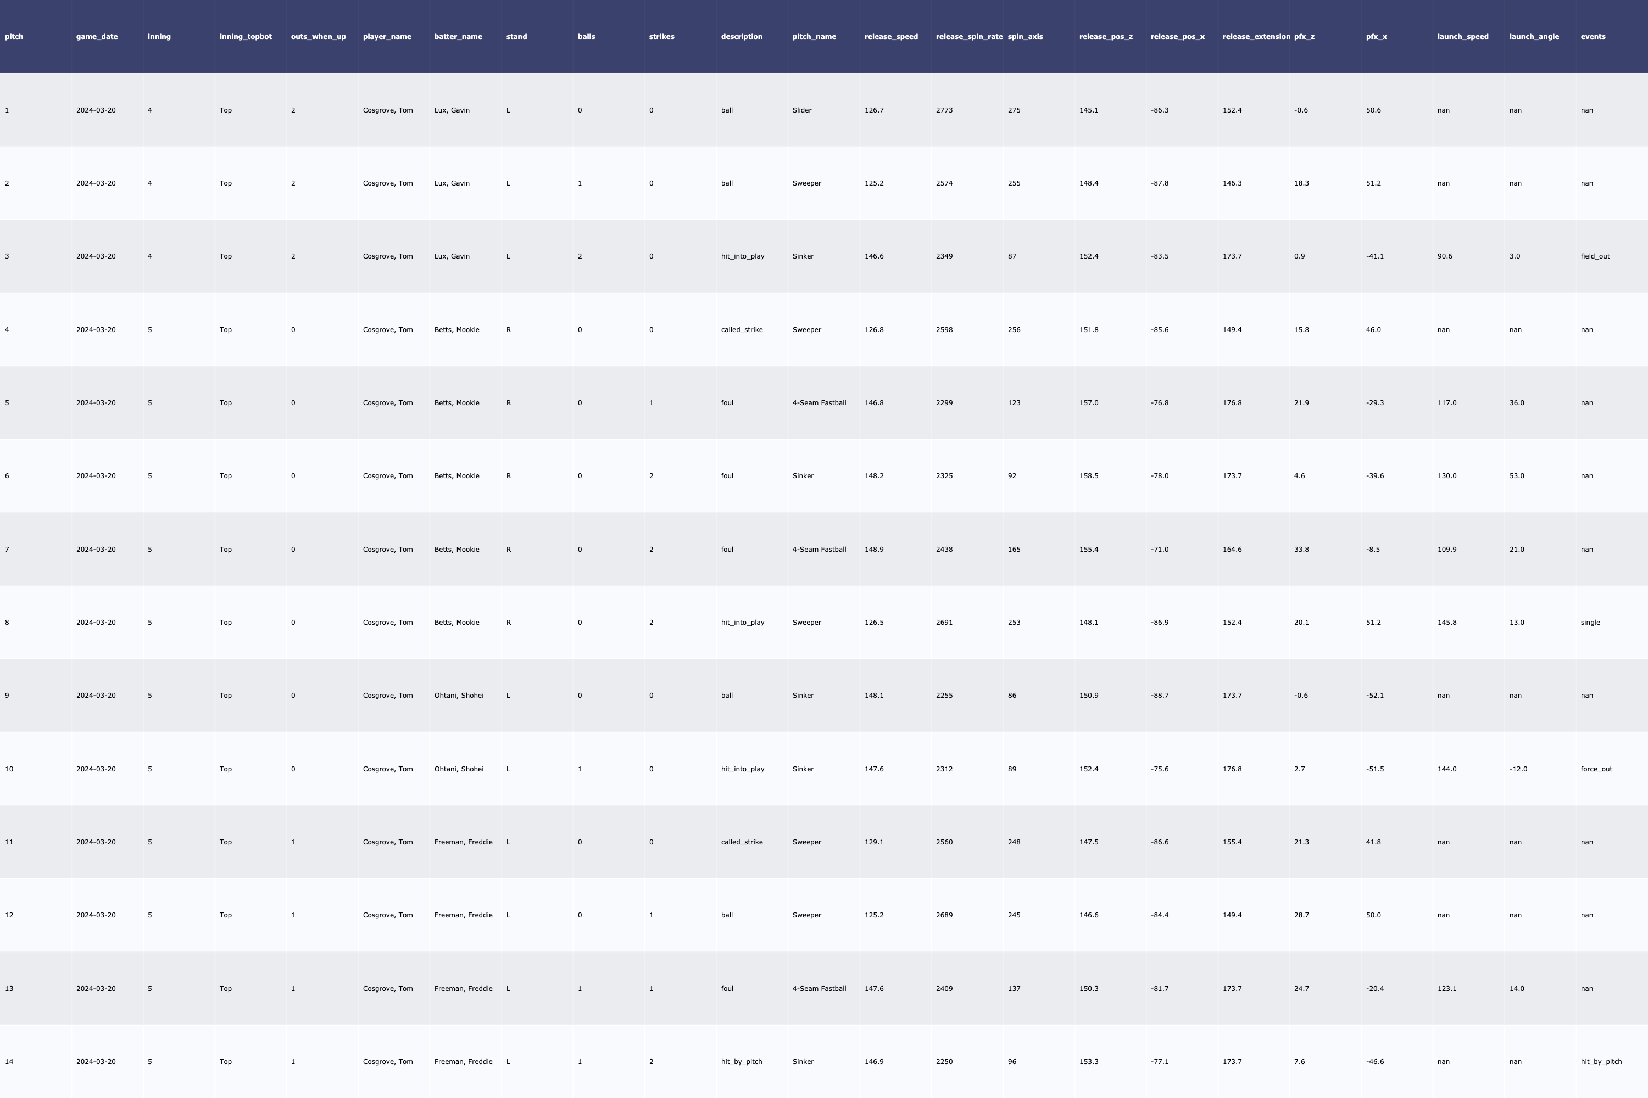
Task: Click the events column header
Action: point(1593,36)
